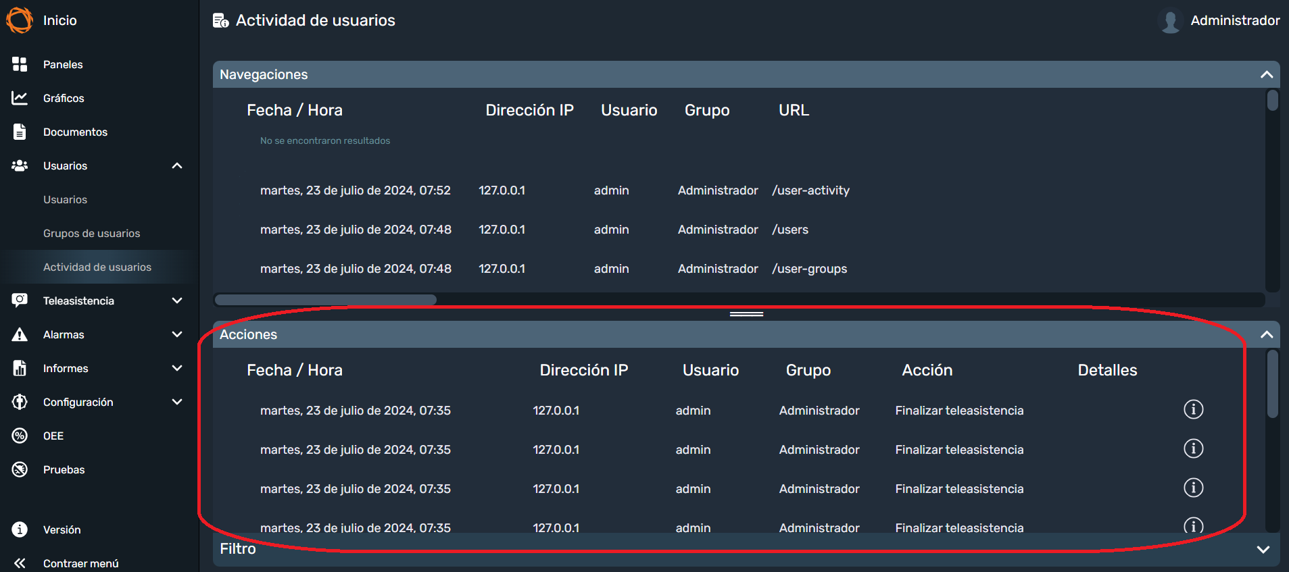This screenshot has width=1289, height=572.
Task: Click the URL column header
Action: tap(794, 110)
